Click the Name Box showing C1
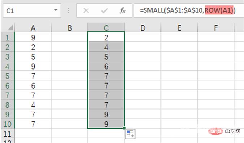 pos(32,10)
